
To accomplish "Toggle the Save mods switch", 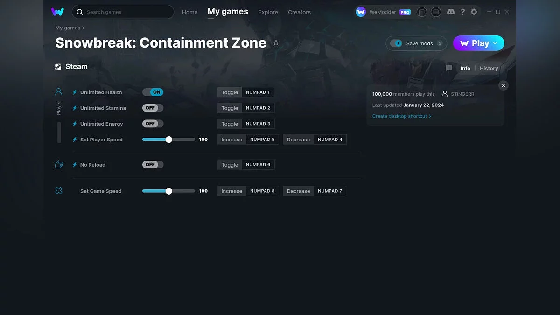I will coord(397,43).
